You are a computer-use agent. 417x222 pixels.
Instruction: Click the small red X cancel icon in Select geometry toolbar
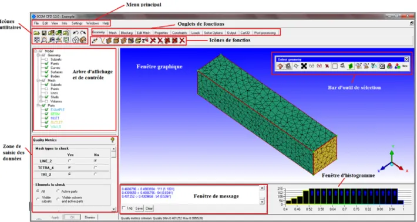(x=327, y=66)
